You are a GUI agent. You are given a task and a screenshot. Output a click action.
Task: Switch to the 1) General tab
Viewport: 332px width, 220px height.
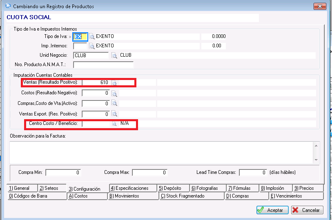pyautogui.click(x=22, y=188)
